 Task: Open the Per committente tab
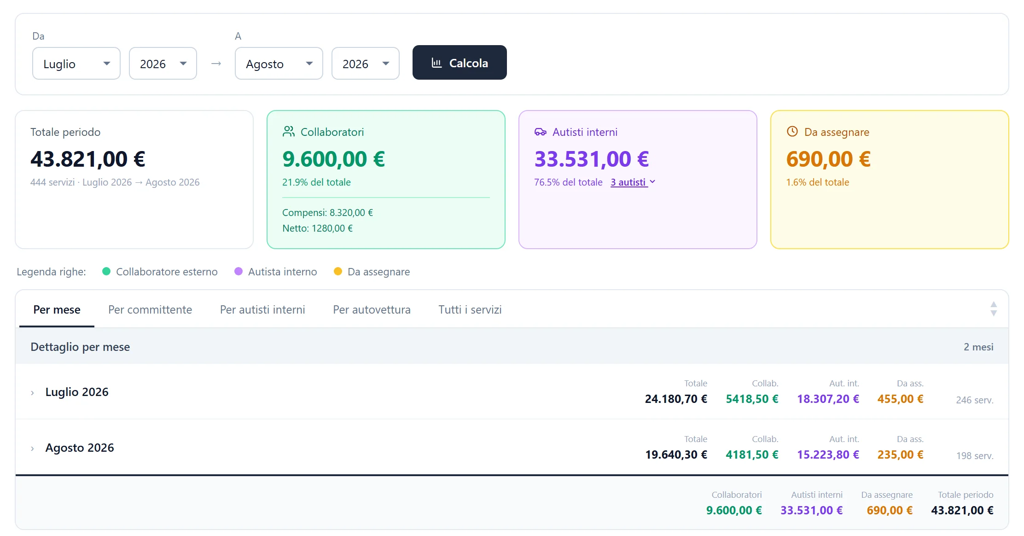[x=150, y=309]
